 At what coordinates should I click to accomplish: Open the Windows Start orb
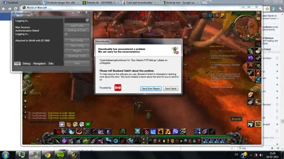click(x=6, y=155)
